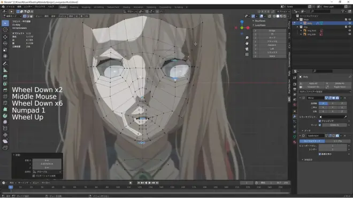Expand img_front tree item in outliner
353x198 pixels.
(301, 30)
